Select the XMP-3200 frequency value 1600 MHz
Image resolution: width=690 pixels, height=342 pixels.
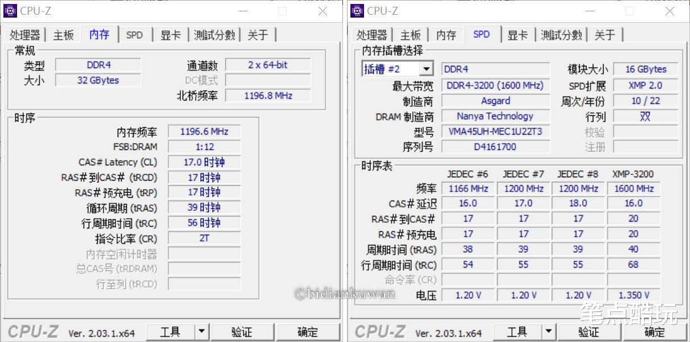point(633,188)
